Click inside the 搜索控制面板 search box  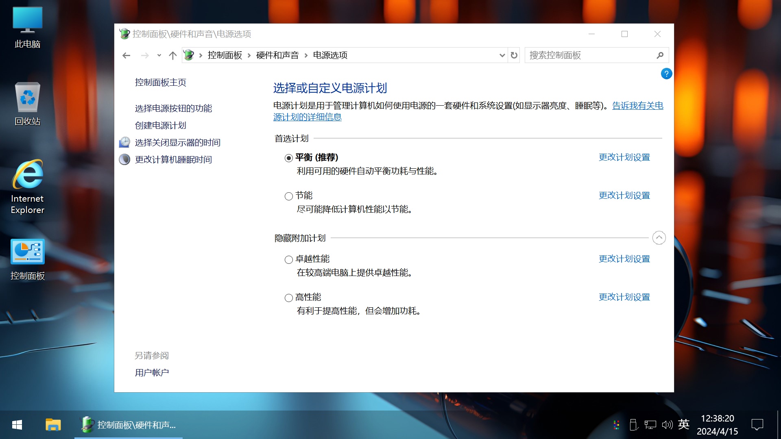pos(582,55)
